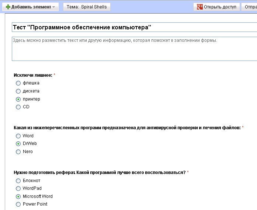This screenshot has height=210, width=257.
Task: Select the DrWeb radio option
Action: pos(18,144)
